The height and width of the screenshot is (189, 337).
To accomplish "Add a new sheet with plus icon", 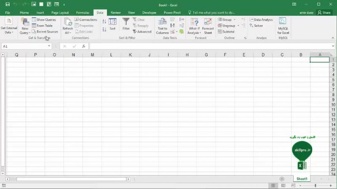I will (282, 179).
